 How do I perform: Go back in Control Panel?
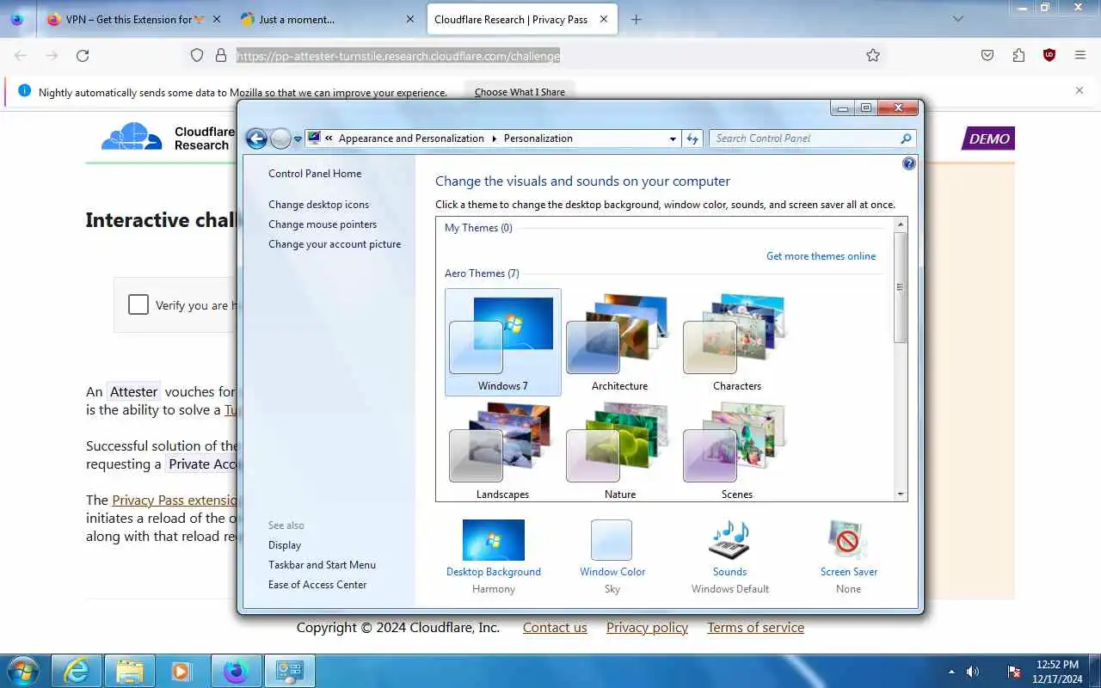tap(256, 138)
